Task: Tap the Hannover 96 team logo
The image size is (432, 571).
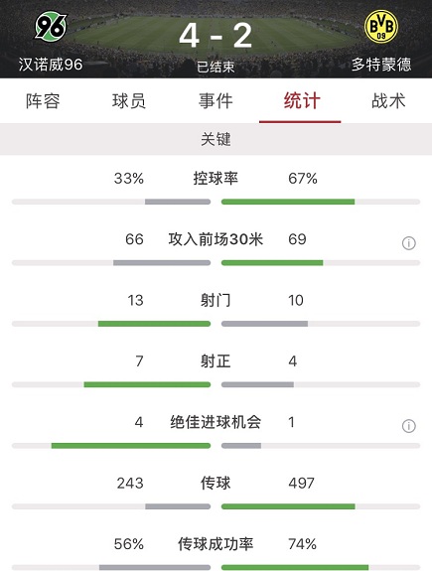Action: click(x=51, y=26)
